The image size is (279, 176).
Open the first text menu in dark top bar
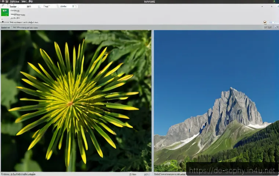click(14, 1)
